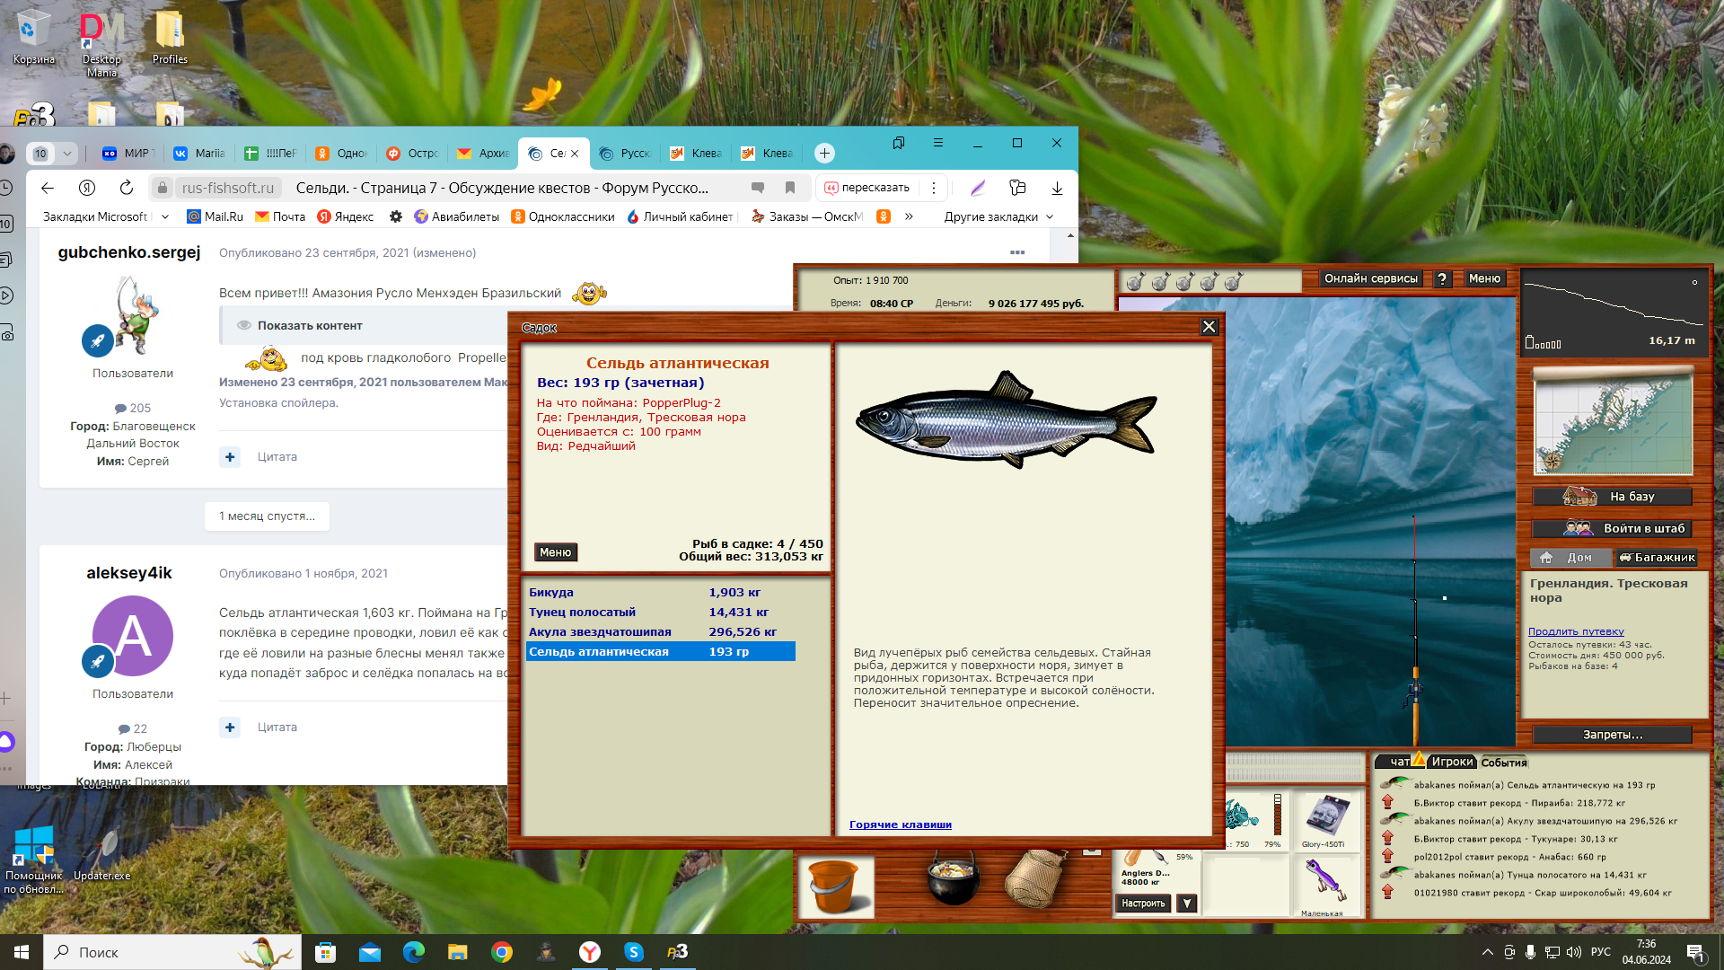Click the help question mark button
Screen dimensions: 1724x970
1442,279
